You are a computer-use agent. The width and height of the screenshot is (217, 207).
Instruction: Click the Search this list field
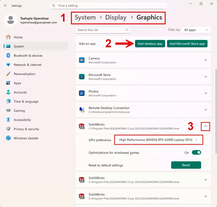coord(103,30)
